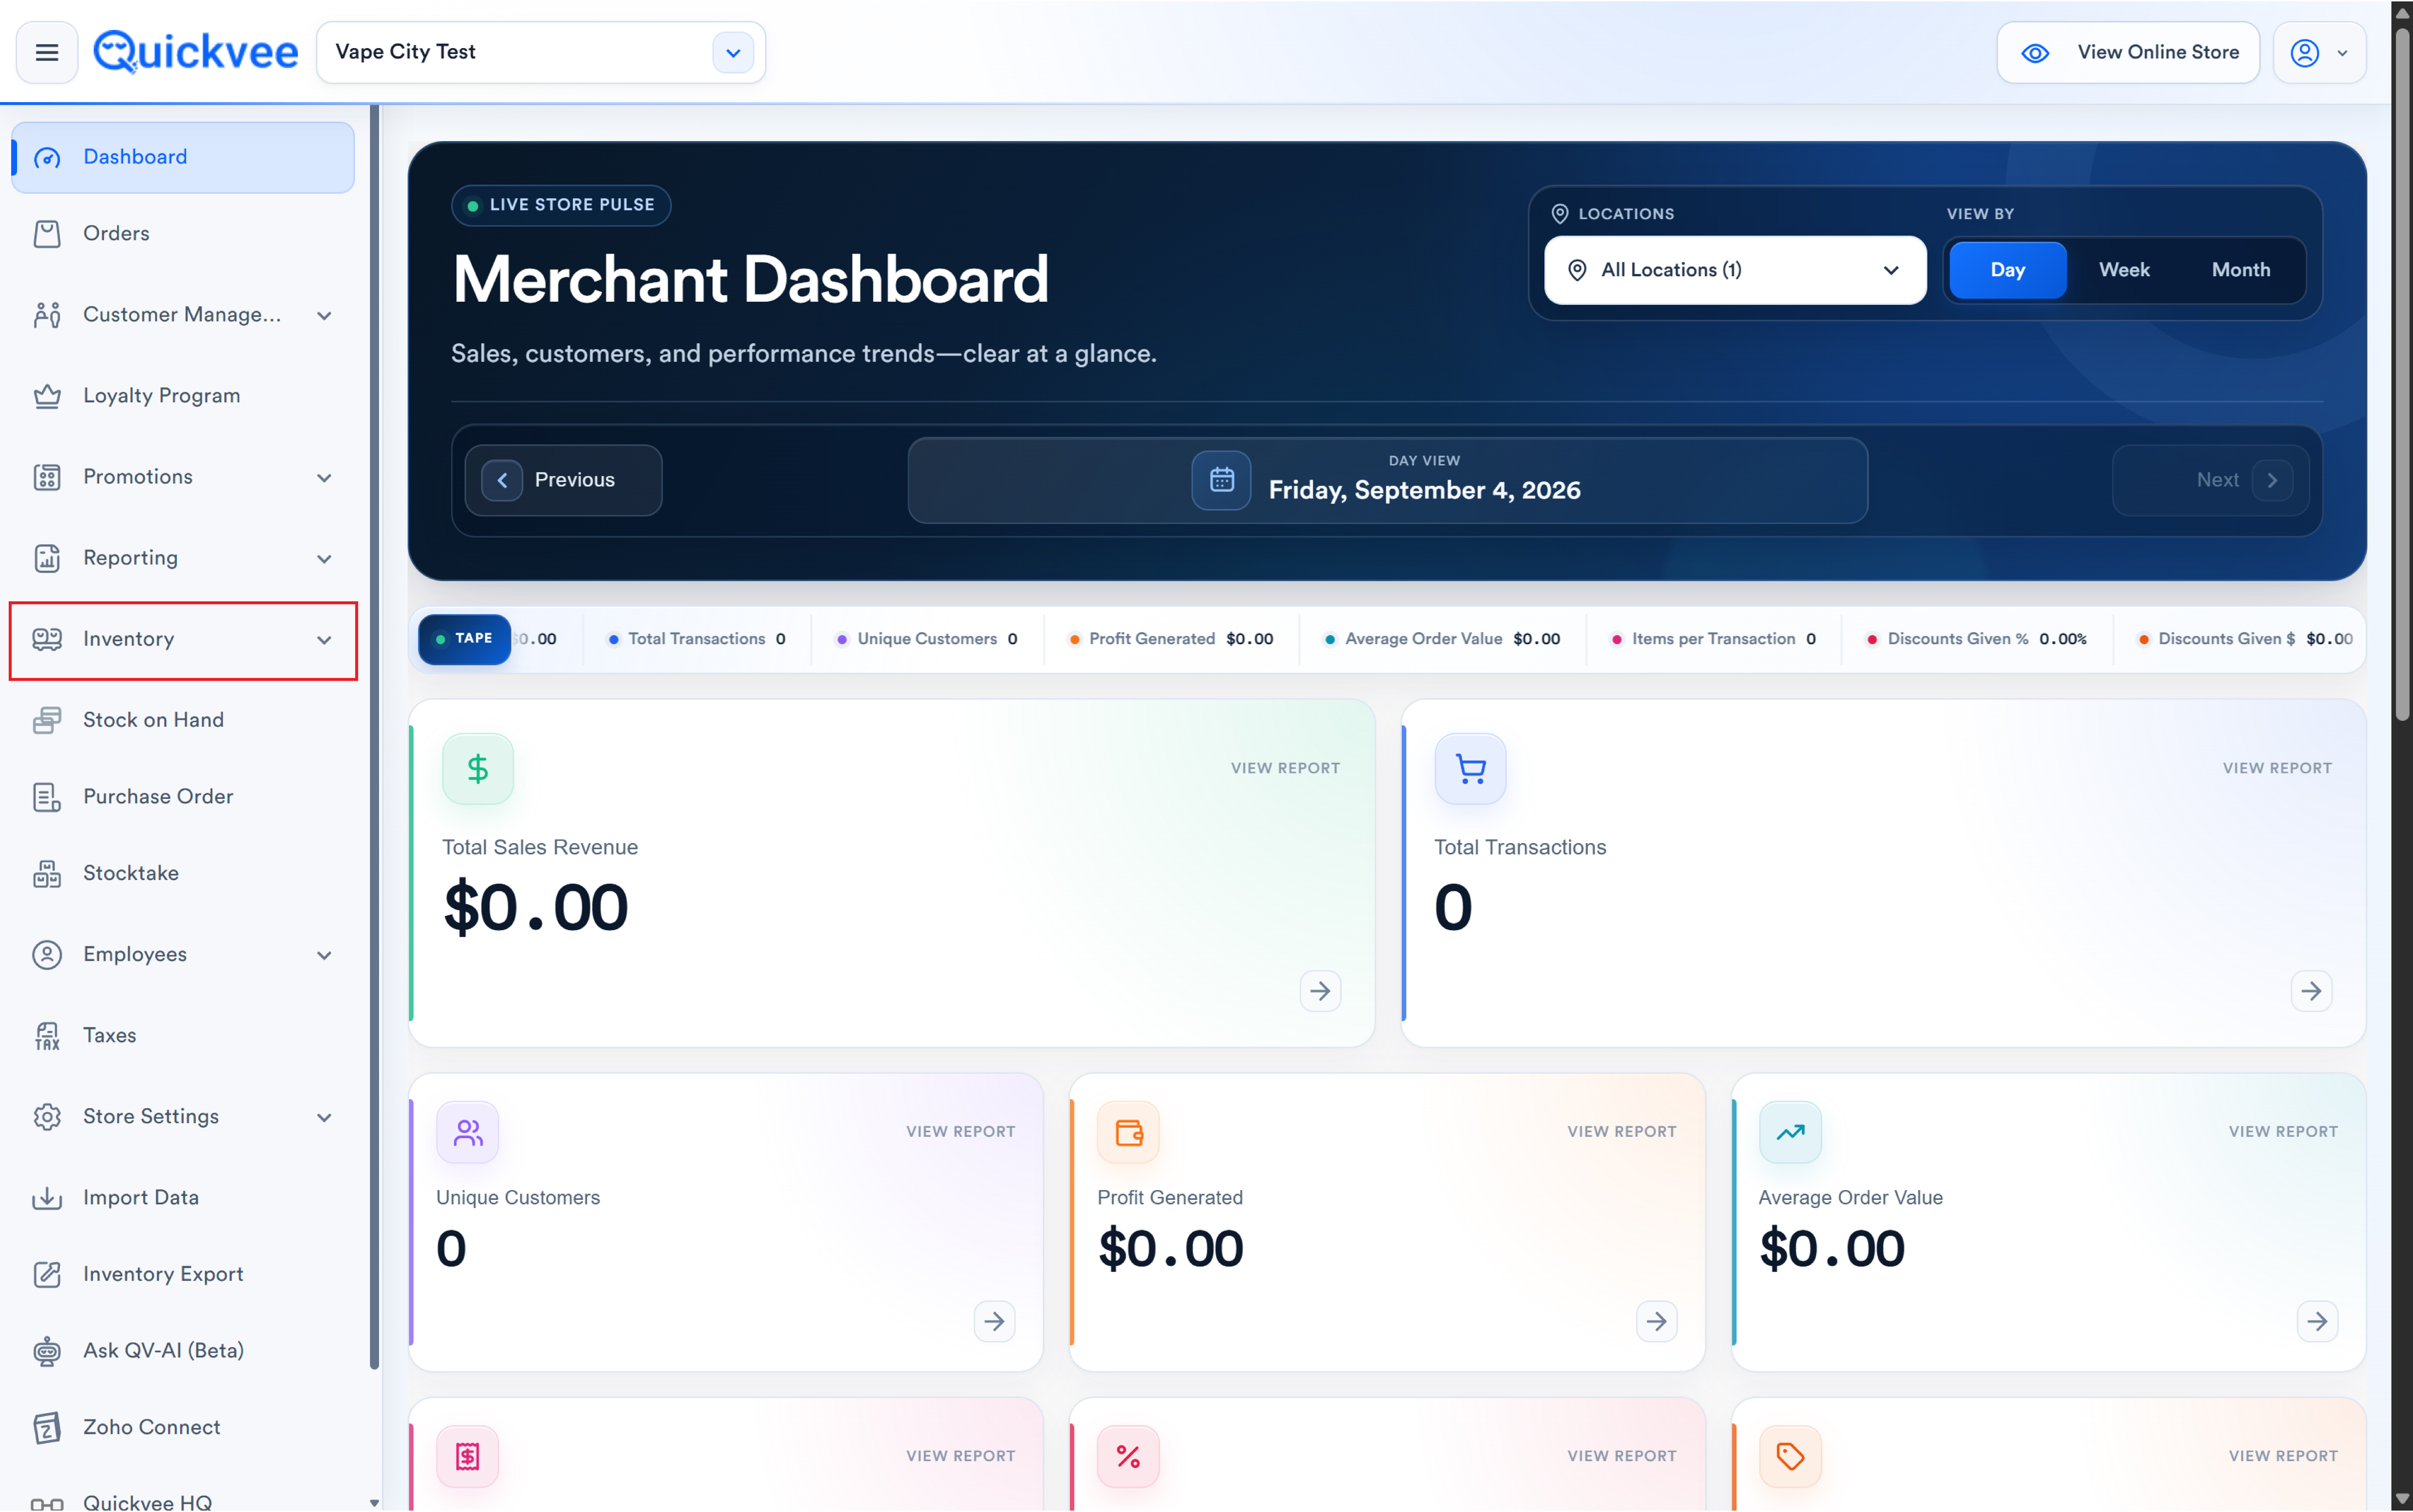Go to Stock on Hand
2413x1512 pixels.
click(183, 720)
